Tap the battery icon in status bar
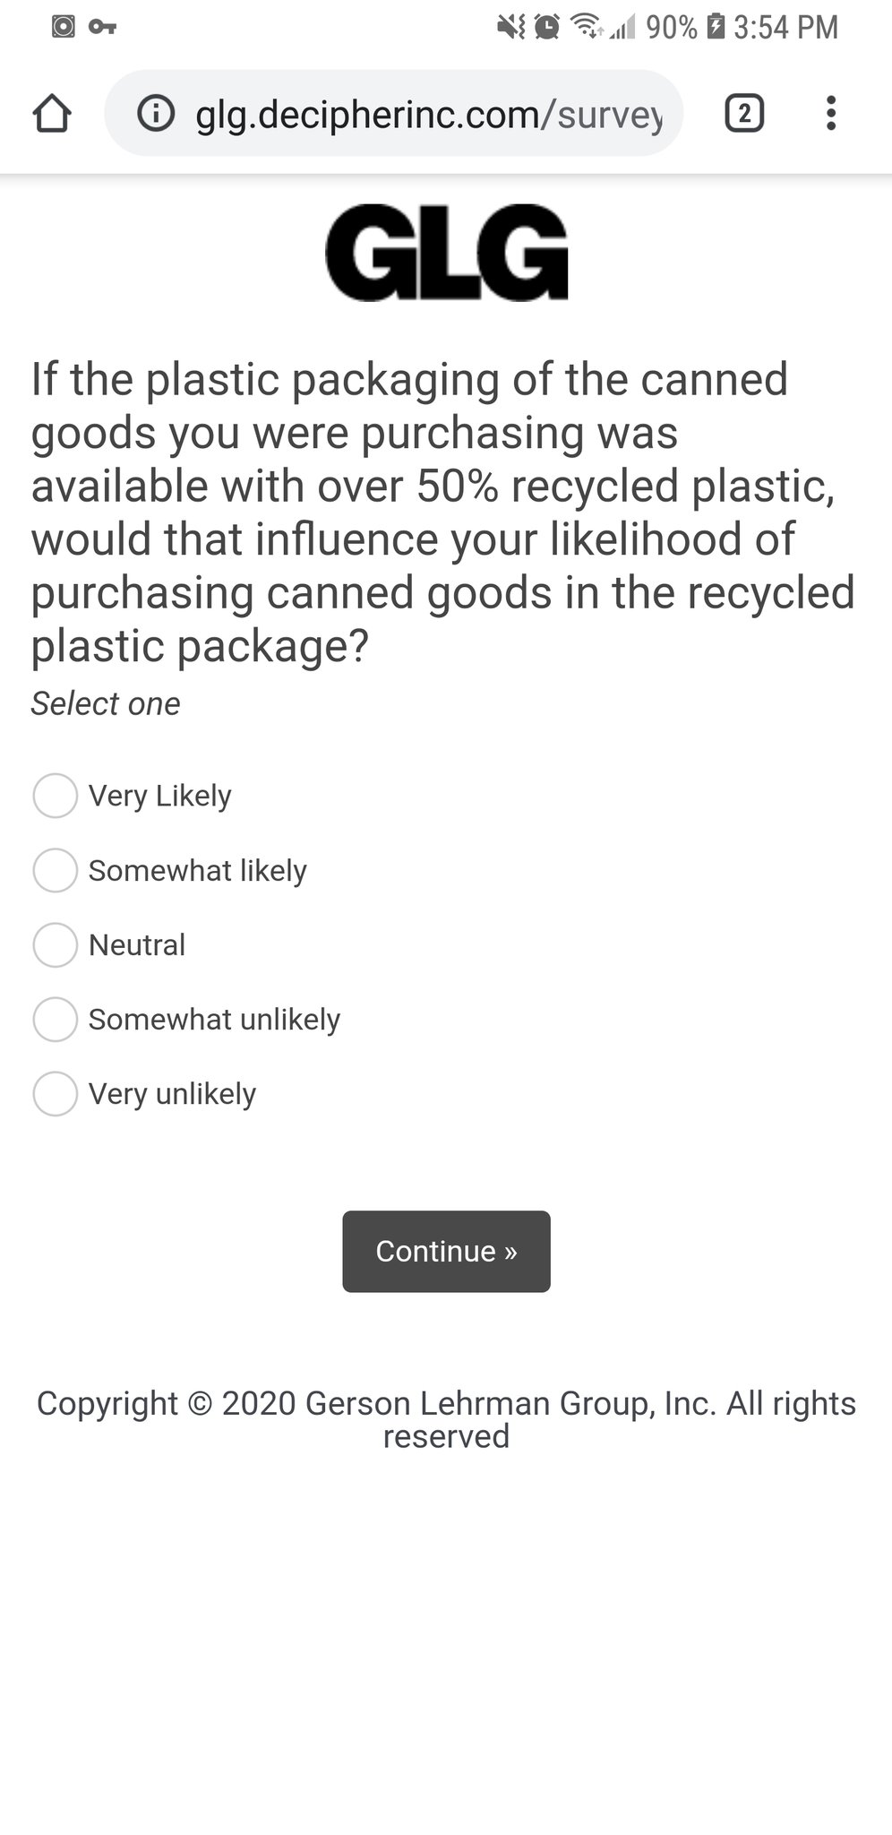The width and height of the screenshot is (892, 1835). [x=715, y=27]
